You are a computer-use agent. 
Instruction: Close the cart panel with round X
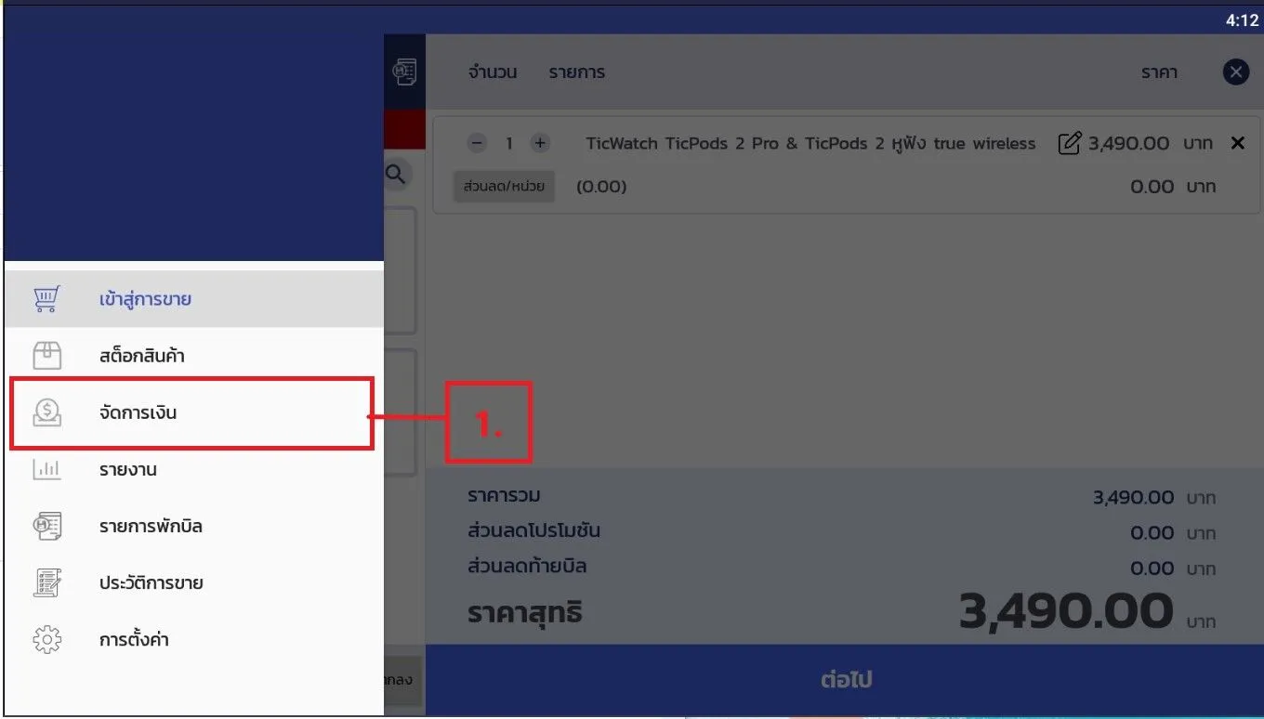coord(1235,72)
